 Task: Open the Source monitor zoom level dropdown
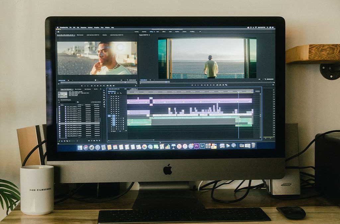70,80
